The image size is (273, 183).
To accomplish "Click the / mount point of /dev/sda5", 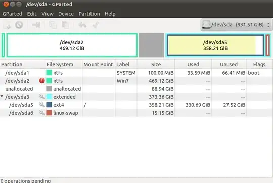I will click(x=85, y=105).
